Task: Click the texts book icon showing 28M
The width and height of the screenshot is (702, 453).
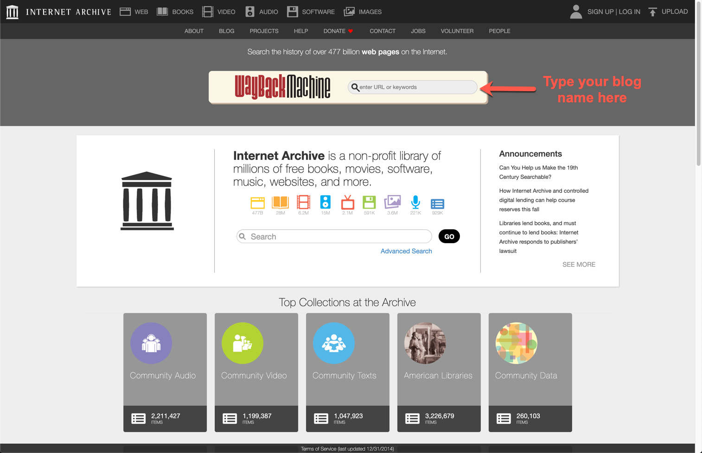Action: [280, 202]
